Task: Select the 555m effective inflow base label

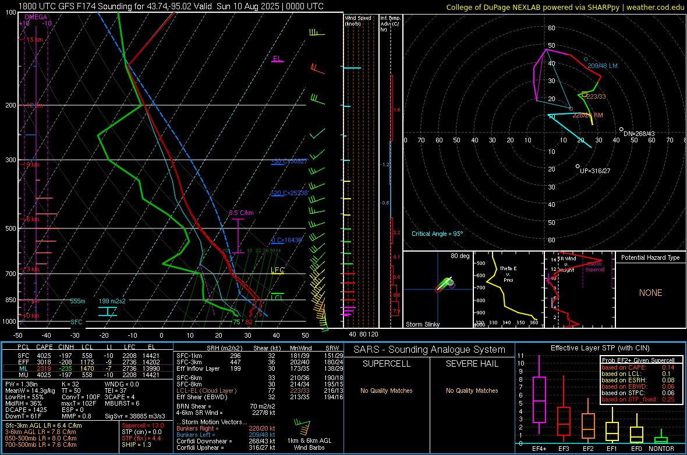Action: [x=77, y=301]
